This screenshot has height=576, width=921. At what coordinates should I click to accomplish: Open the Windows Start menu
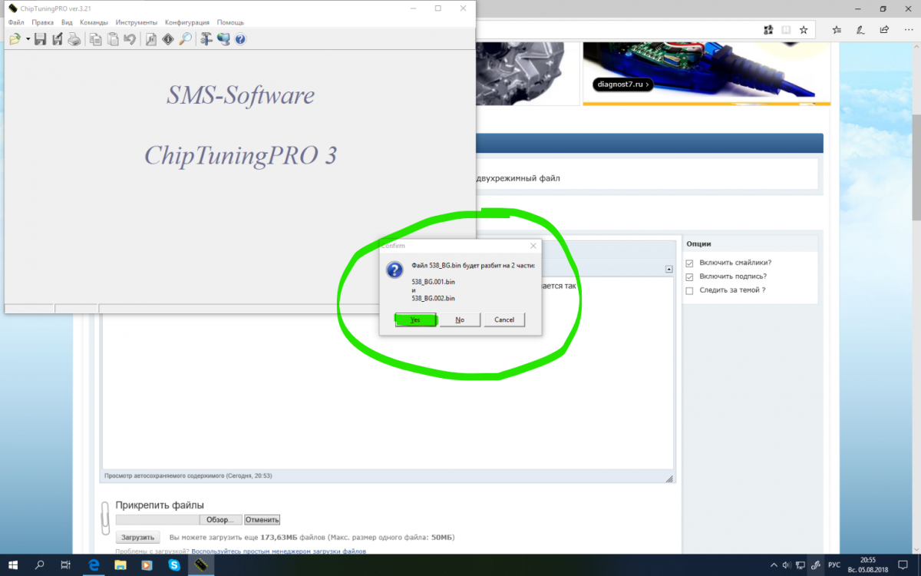click(13, 565)
